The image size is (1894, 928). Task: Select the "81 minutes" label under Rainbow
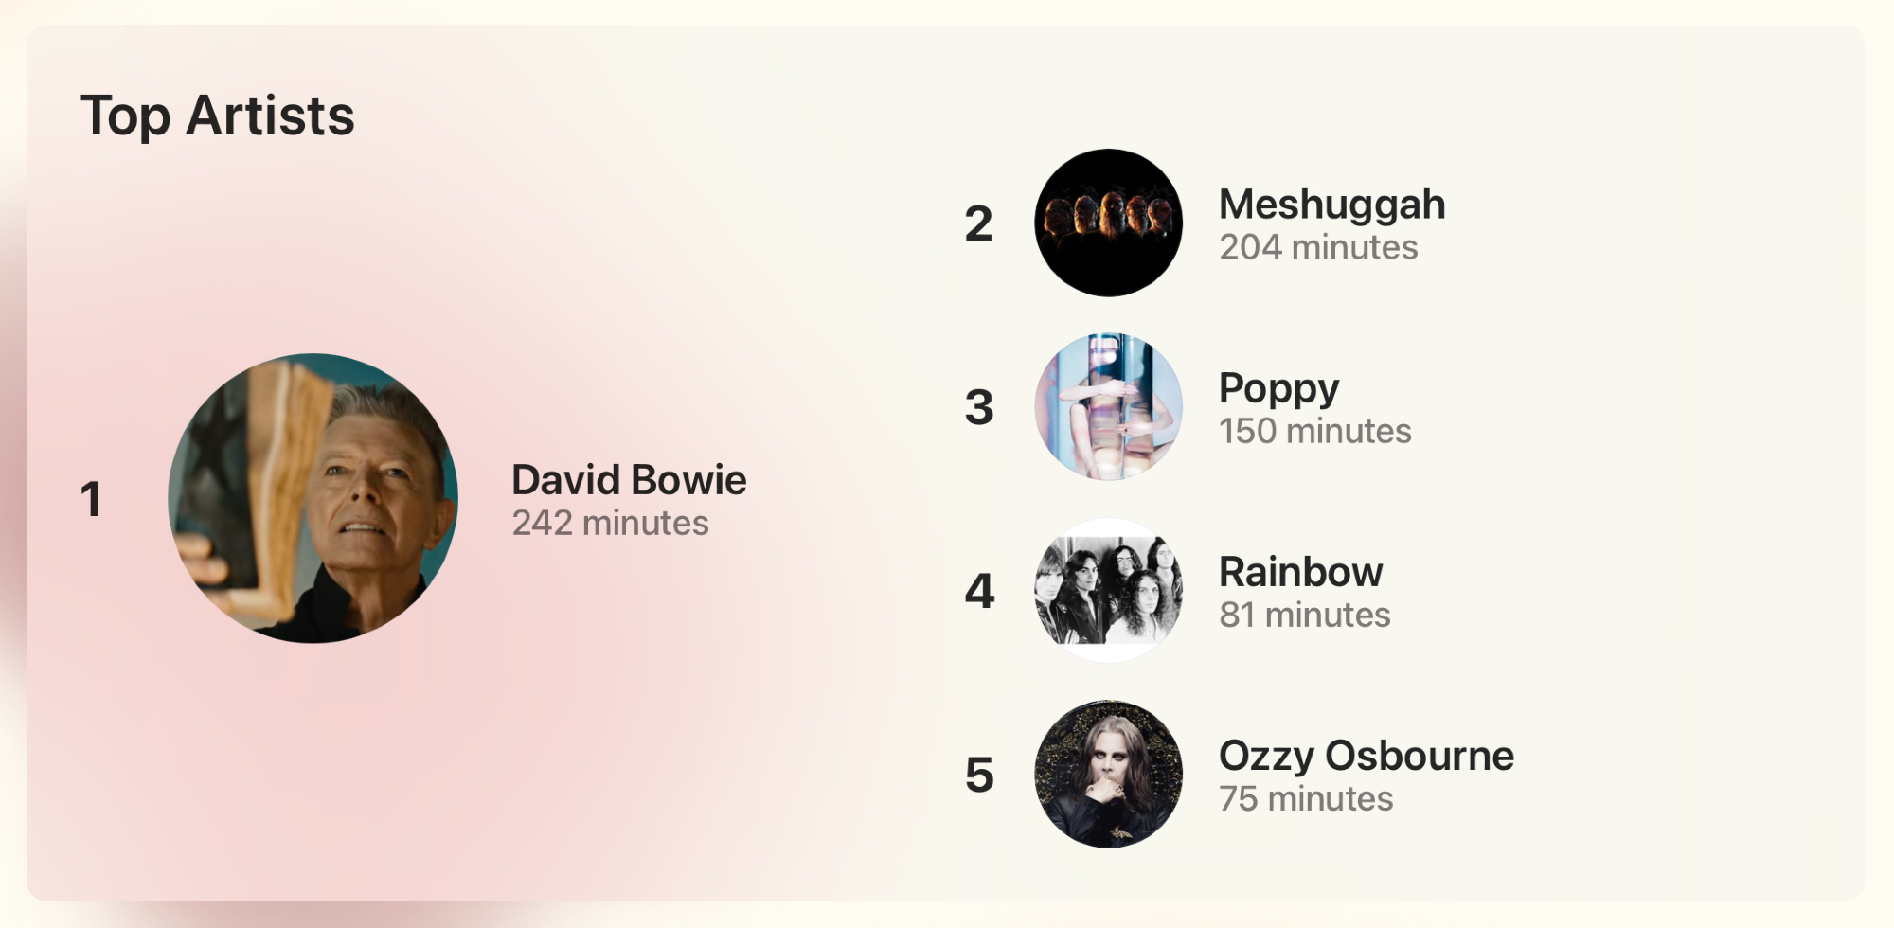[1304, 615]
